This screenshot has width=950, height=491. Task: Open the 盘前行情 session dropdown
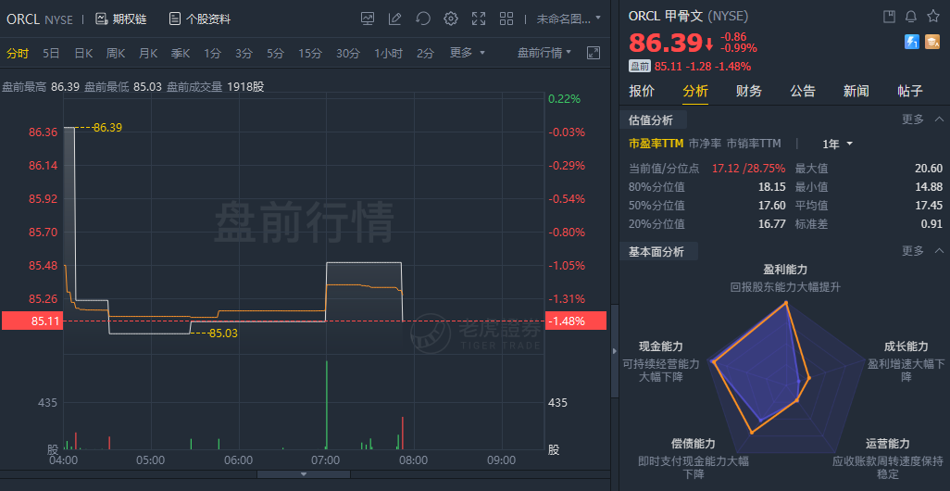544,53
